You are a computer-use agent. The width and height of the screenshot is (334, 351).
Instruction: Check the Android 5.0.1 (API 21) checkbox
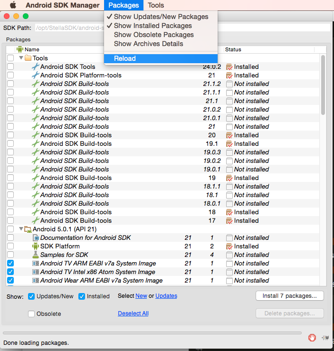10,229
